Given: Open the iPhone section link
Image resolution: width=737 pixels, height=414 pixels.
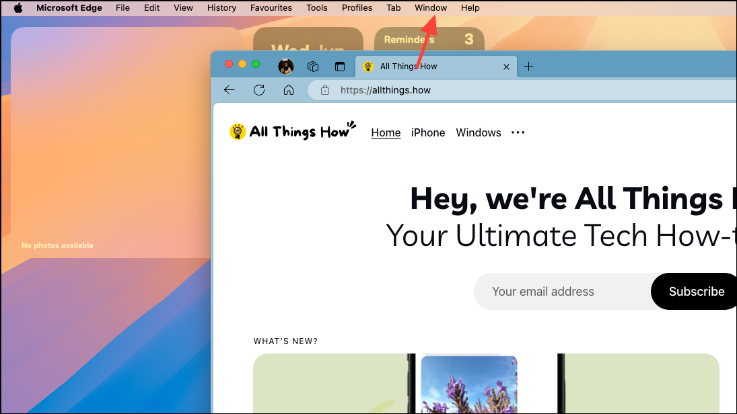Looking at the screenshot, I should (x=427, y=132).
